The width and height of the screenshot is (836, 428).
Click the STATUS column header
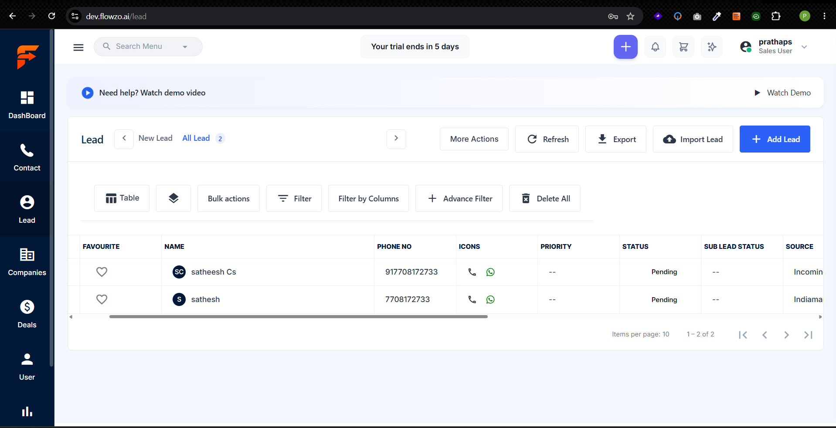[x=635, y=247]
